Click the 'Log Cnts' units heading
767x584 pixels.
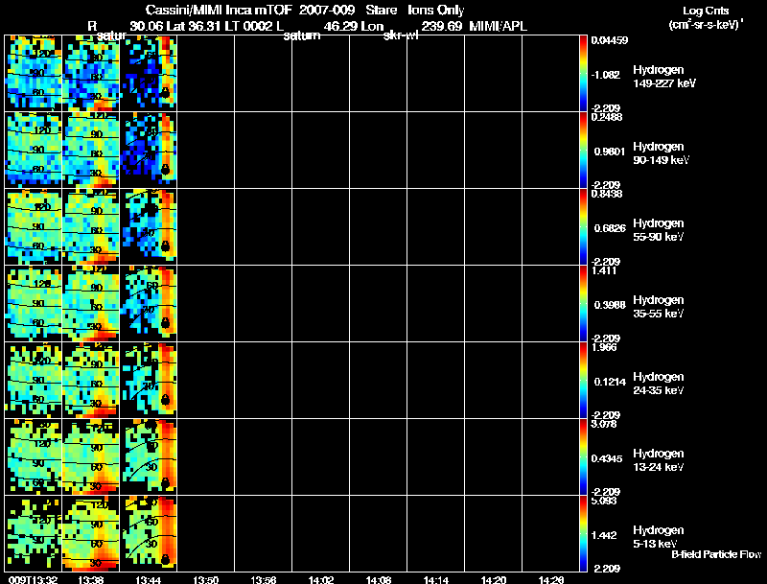click(706, 11)
